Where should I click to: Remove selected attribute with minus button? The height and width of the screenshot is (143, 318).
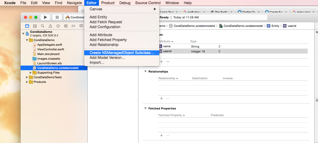coord(168,61)
